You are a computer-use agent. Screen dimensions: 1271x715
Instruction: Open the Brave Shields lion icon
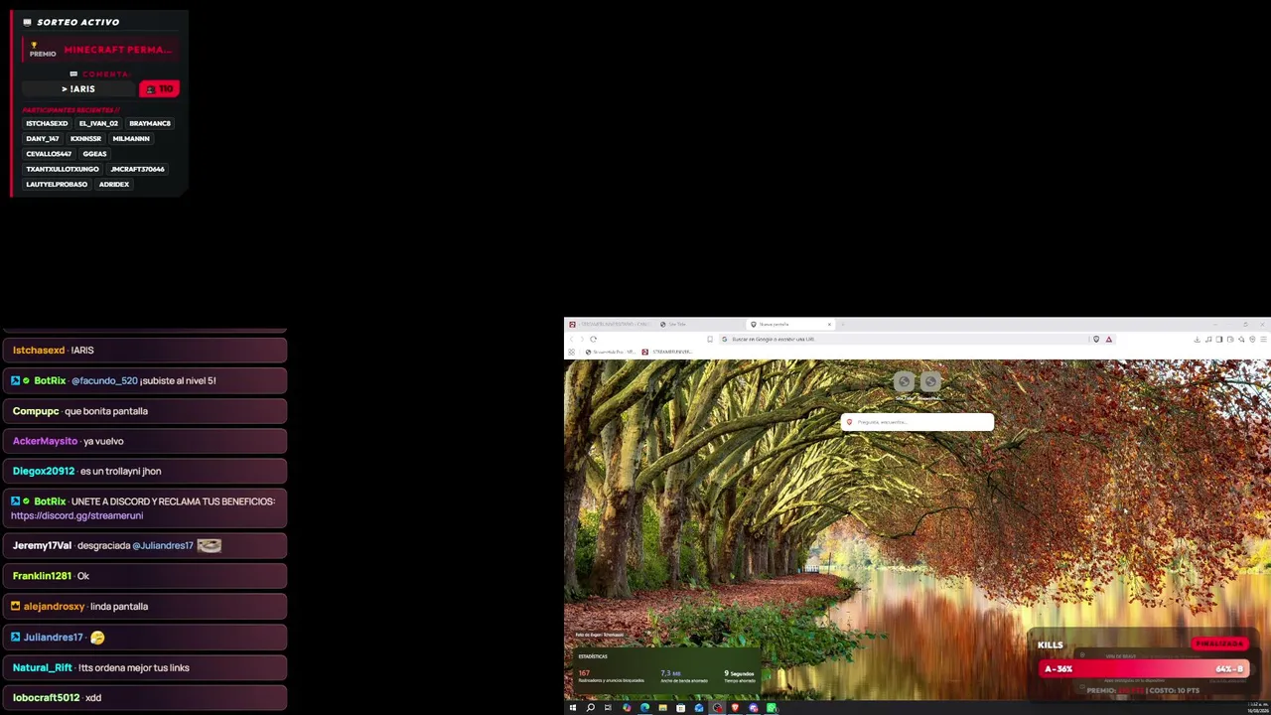pos(1096,340)
